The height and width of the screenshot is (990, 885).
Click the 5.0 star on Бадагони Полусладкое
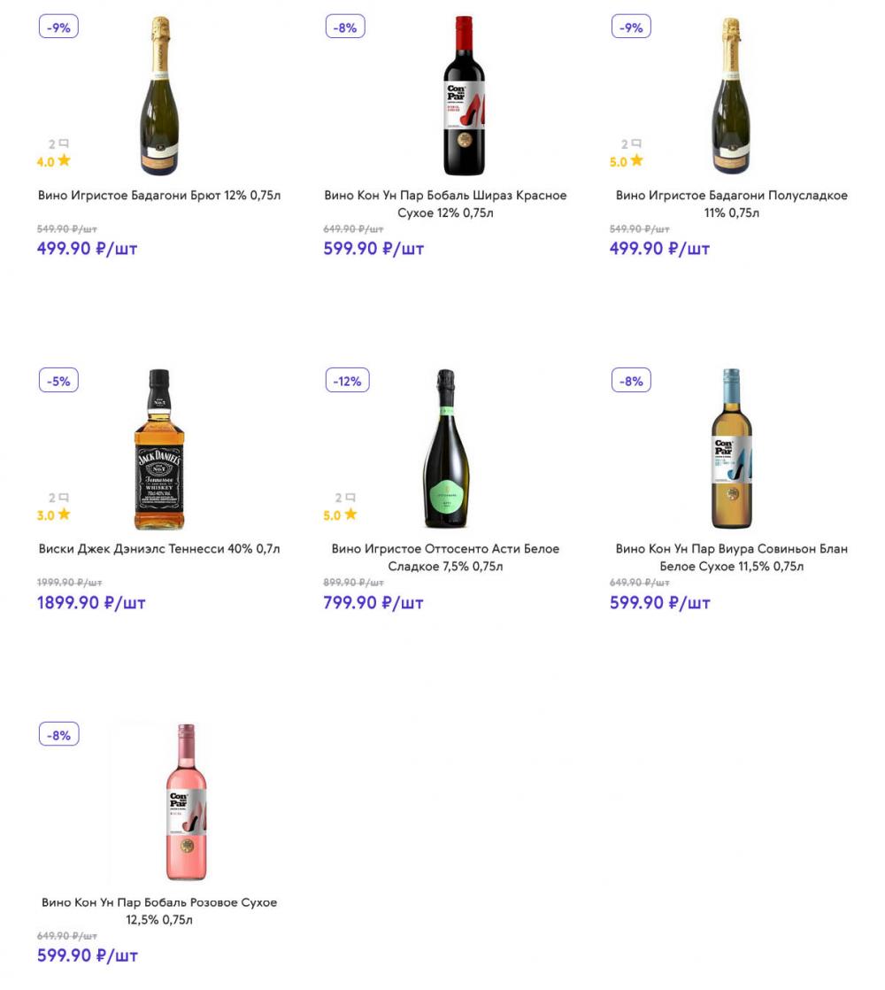tap(636, 161)
